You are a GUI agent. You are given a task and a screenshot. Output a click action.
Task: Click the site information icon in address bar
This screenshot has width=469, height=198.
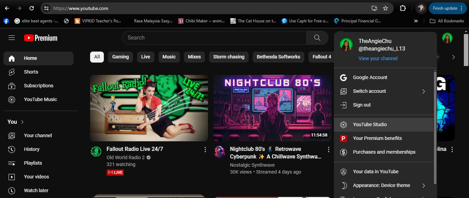pos(46,8)
